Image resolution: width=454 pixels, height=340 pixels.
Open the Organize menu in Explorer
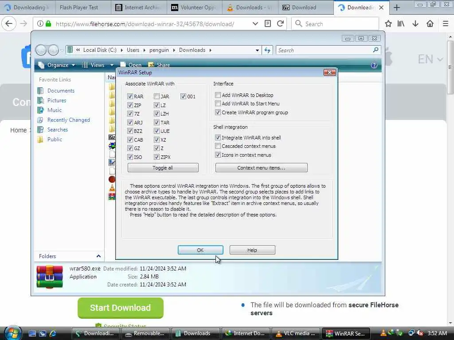pyautogui.click(x=57, y=65)
